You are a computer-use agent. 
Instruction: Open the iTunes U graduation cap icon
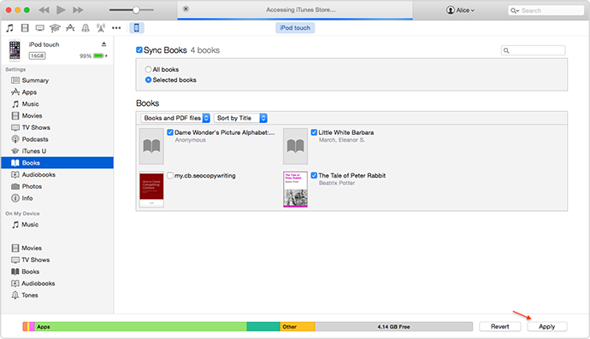click(x=55, y=28)
